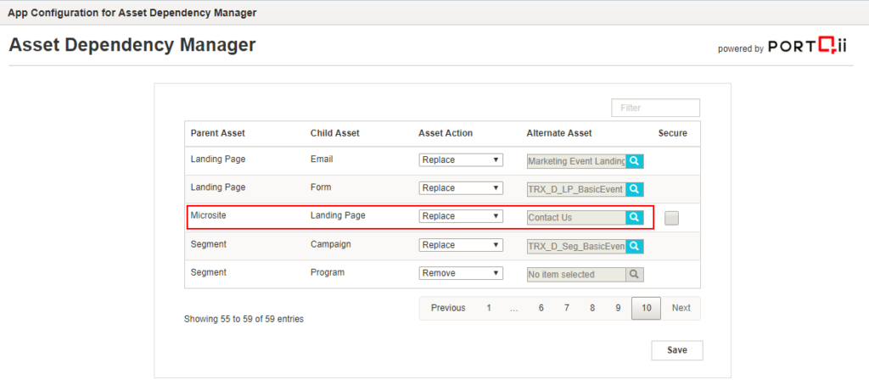Click the Contact Us alternate asset field
This screenshot has width=869, height=385.
coord(575,217)
